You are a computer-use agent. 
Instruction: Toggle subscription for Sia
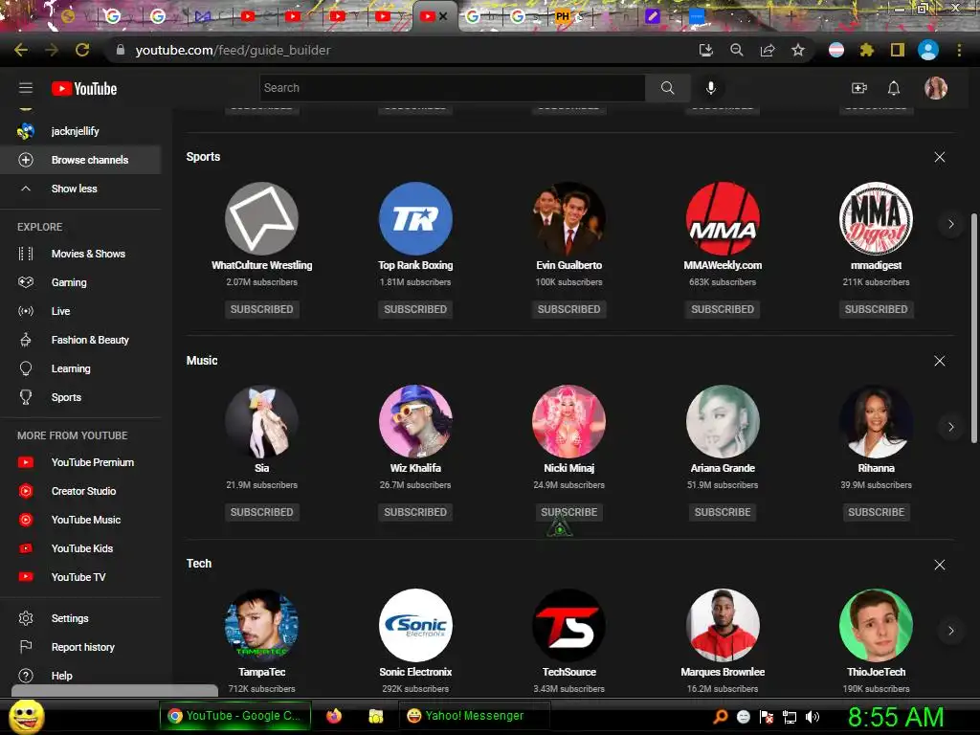(262, 513)
